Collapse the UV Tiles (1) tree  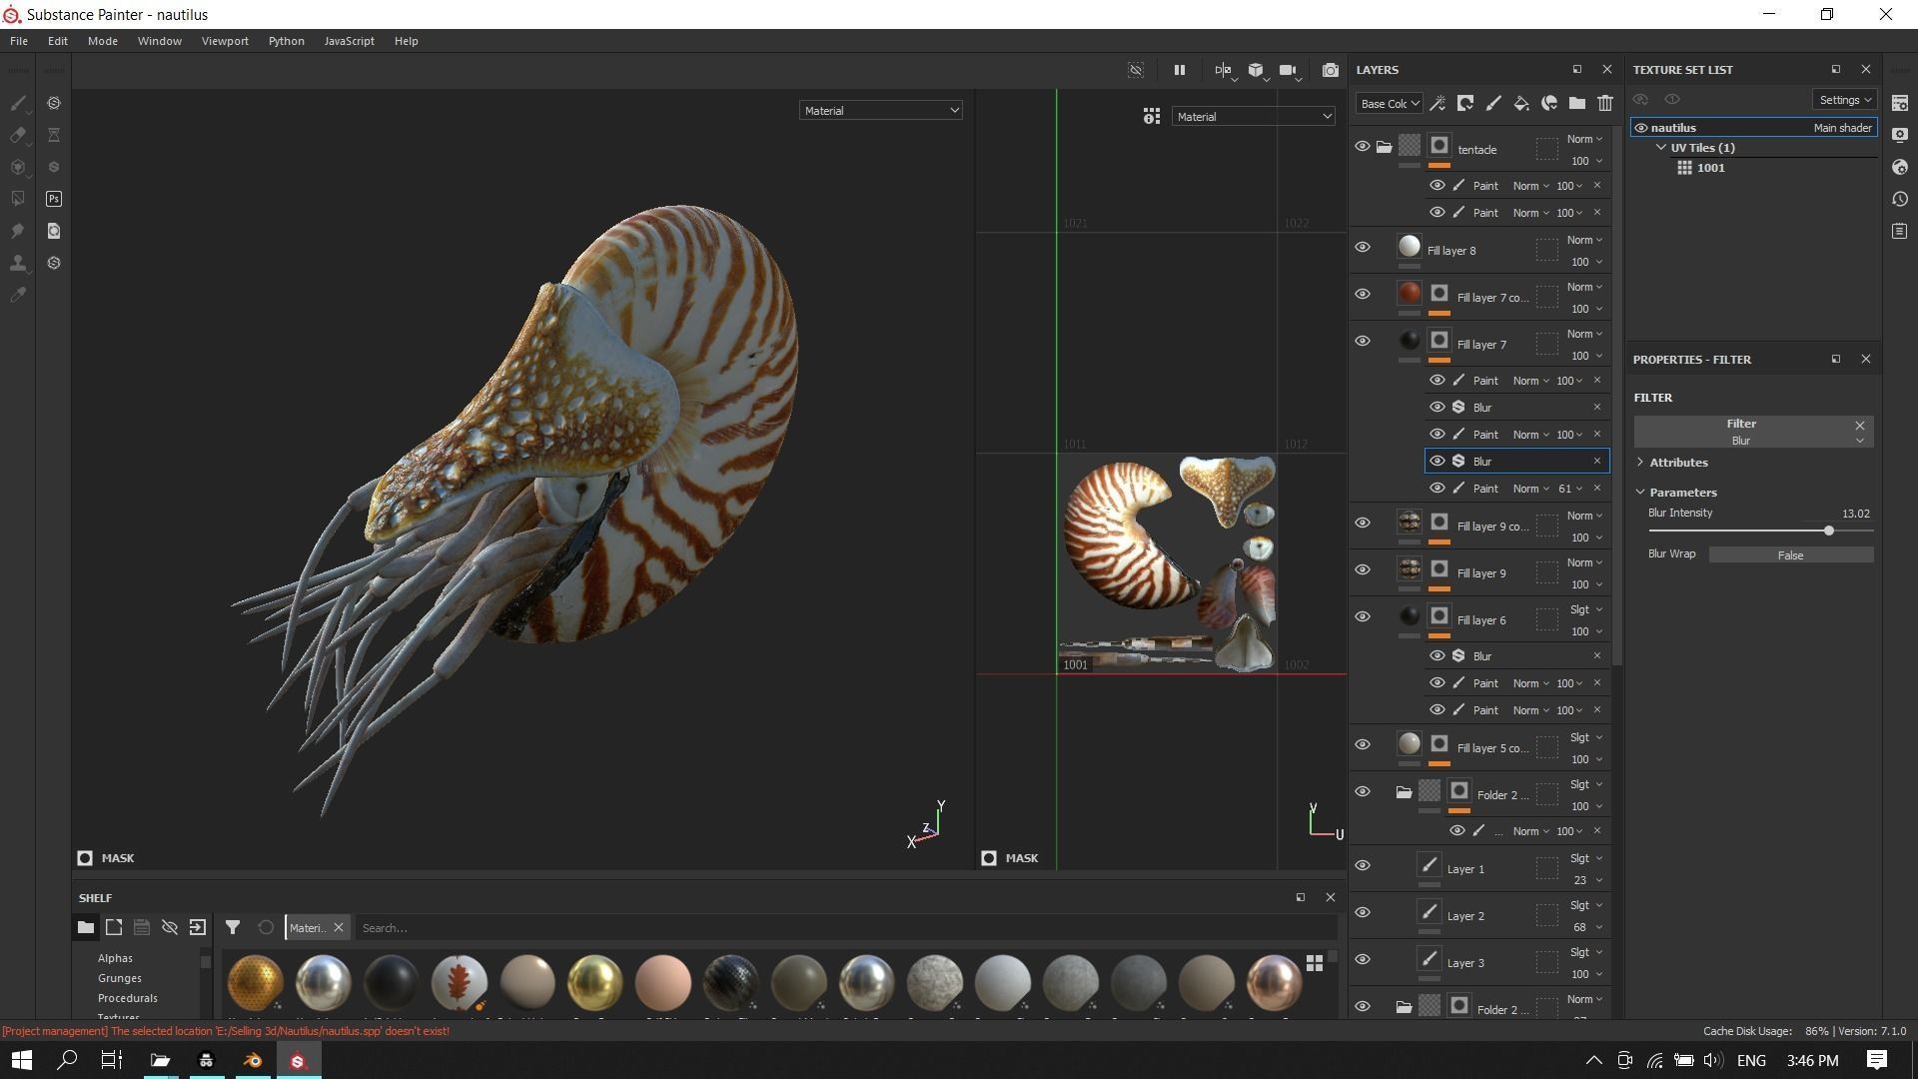(x=1661, y=148)
